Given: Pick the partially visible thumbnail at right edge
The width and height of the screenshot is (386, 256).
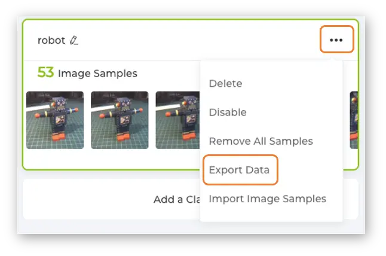Looking at the screenshot, I should (354, 120).
